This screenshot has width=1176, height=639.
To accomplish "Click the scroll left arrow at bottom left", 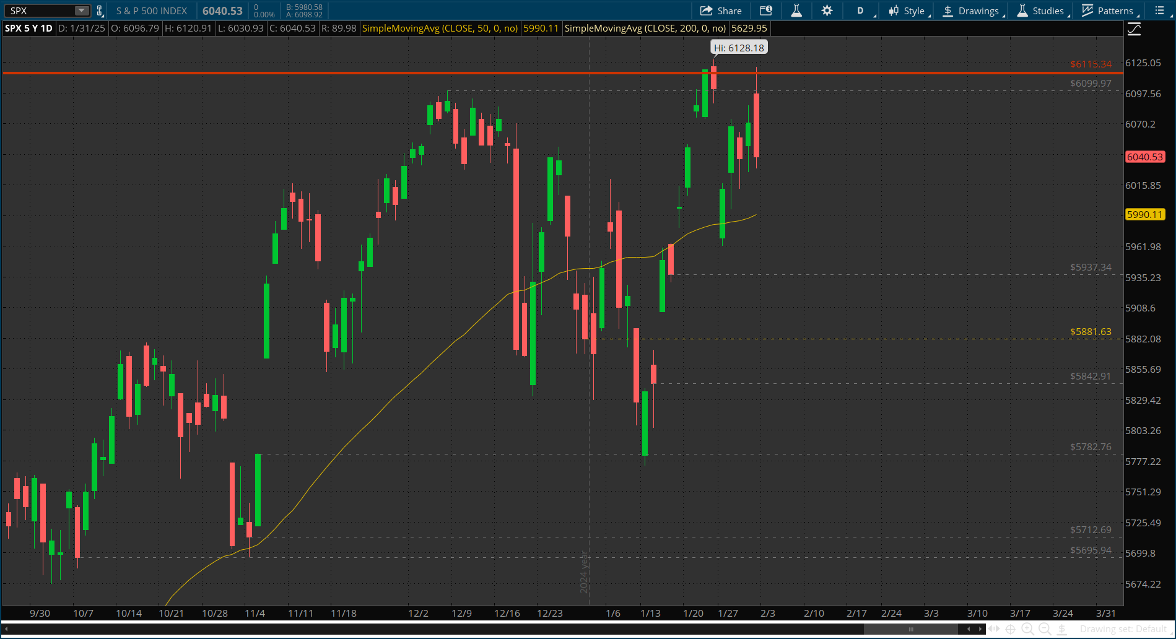I will point(6,629).
